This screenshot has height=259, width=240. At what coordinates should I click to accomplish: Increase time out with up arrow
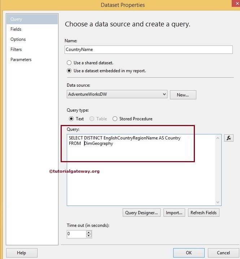point(89,232)
